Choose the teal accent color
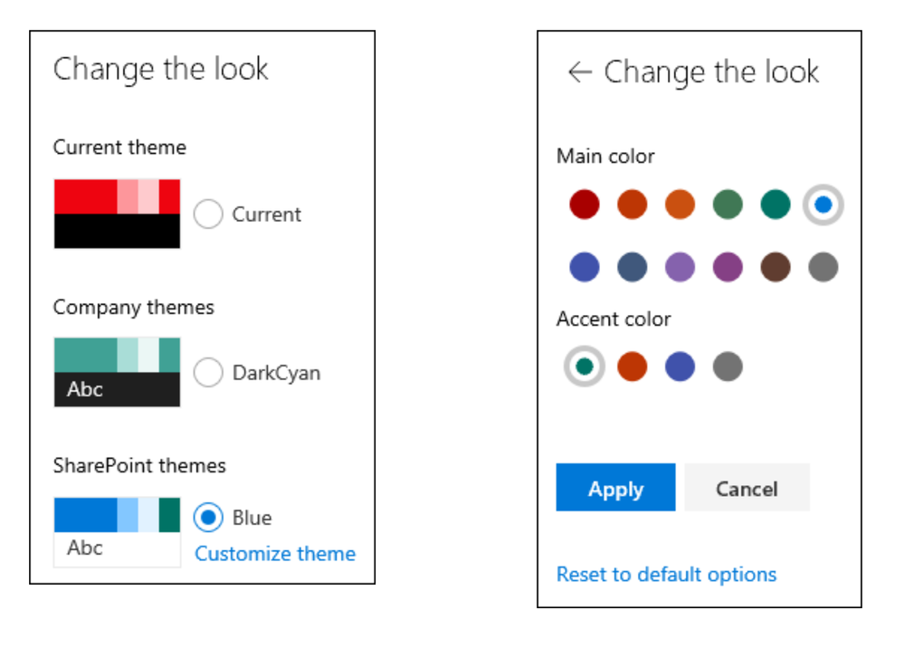 [x=584, y=367]
